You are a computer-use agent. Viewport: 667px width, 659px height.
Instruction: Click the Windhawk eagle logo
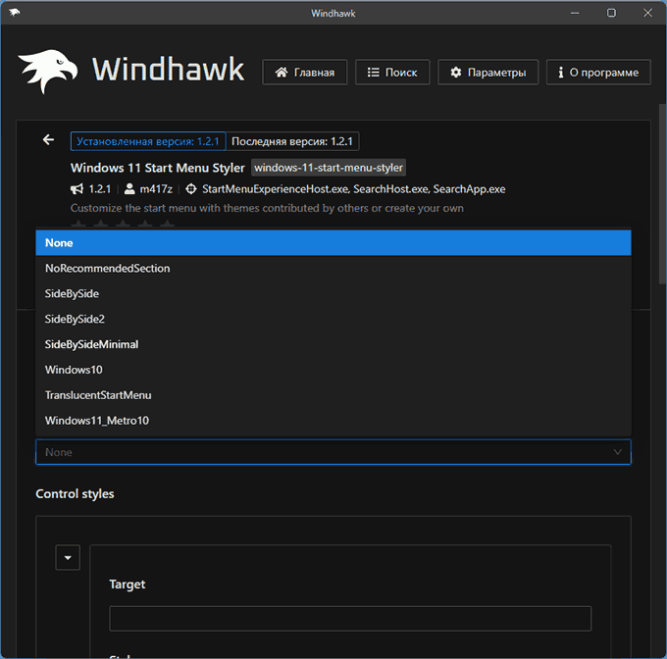point(46,72)
